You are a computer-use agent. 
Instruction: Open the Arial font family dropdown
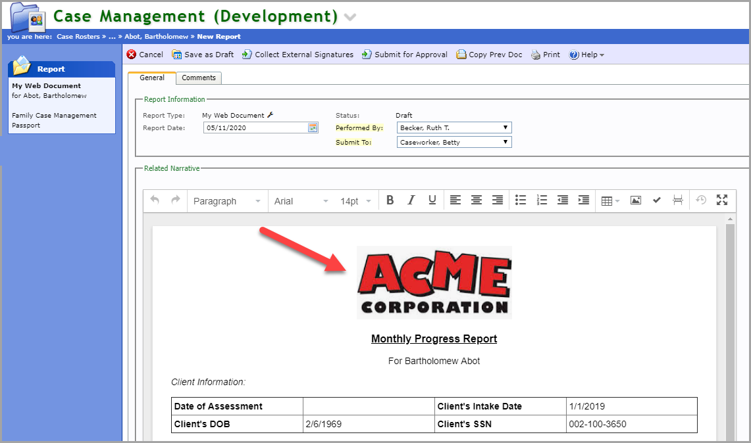301,201
